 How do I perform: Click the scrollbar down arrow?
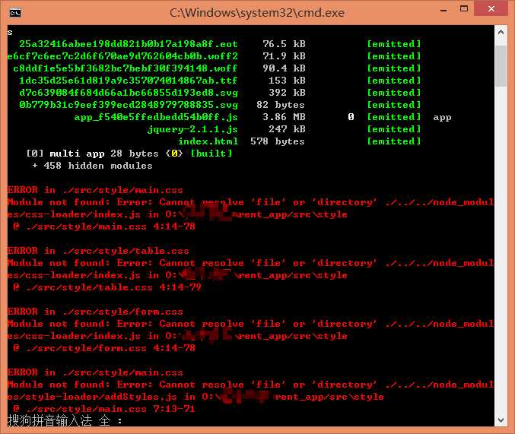coord(501,420)
